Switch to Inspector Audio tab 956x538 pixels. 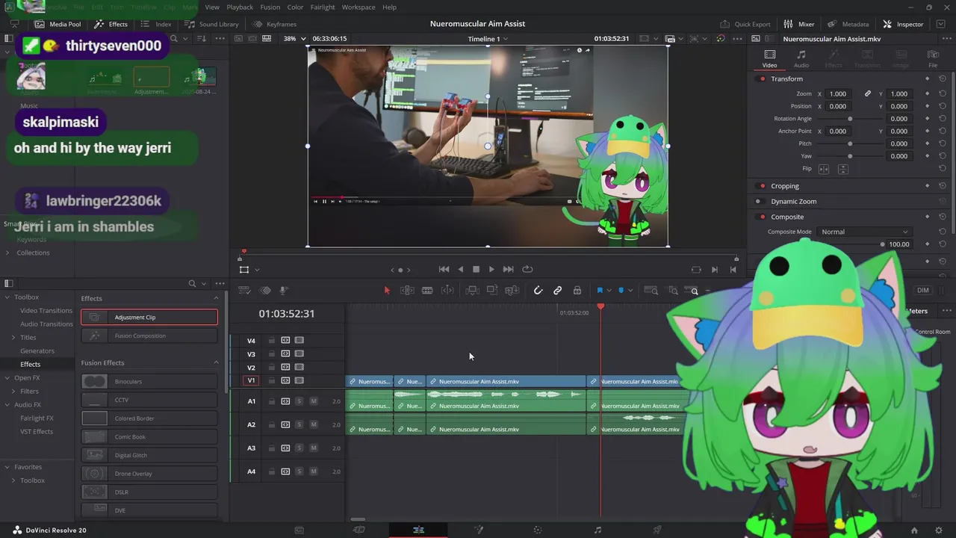pyautogui.click(x=801, y=58)
